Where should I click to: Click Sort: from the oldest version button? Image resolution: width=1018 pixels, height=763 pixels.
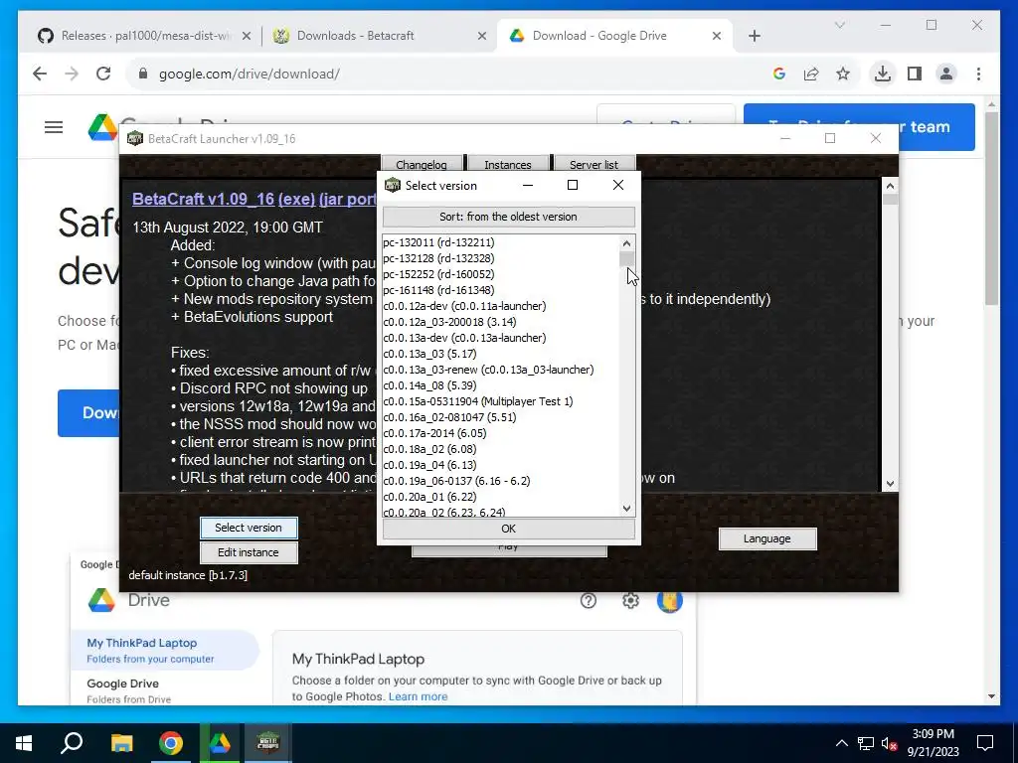click(x=508, y=217)
